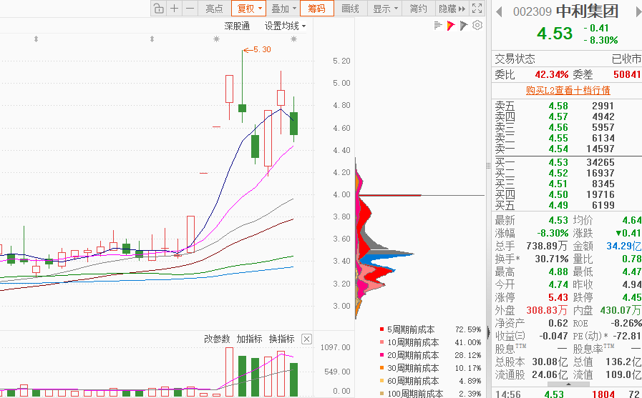Click the 总手 value 738.89万
Screen dimensions: 642x398
point(547,246)
